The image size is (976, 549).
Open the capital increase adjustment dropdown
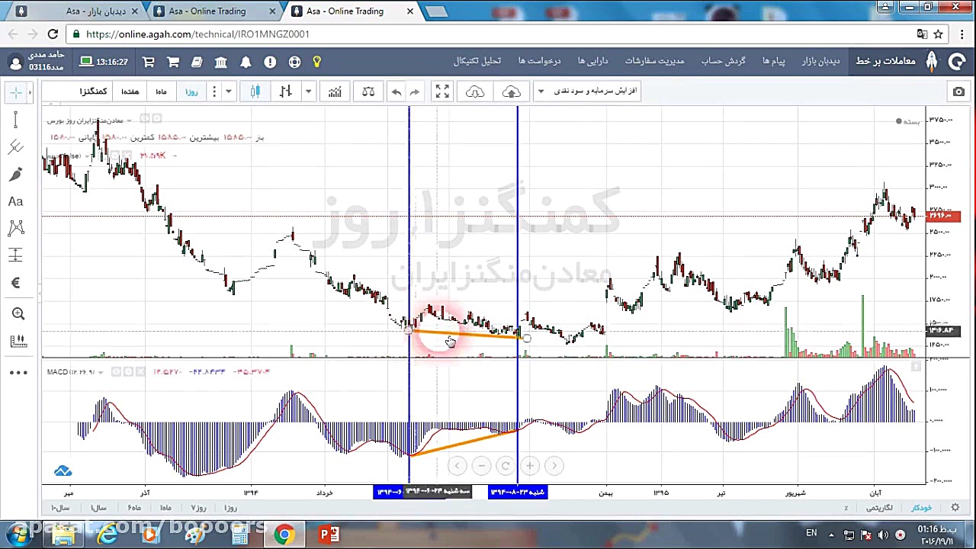pos(587,91)
